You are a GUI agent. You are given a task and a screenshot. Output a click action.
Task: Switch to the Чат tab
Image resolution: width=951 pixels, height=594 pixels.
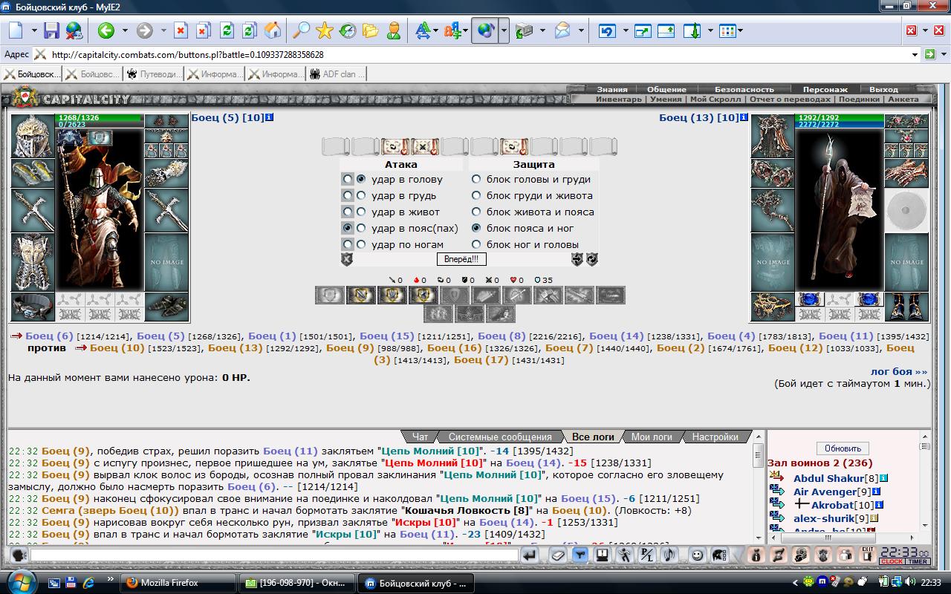420,437
